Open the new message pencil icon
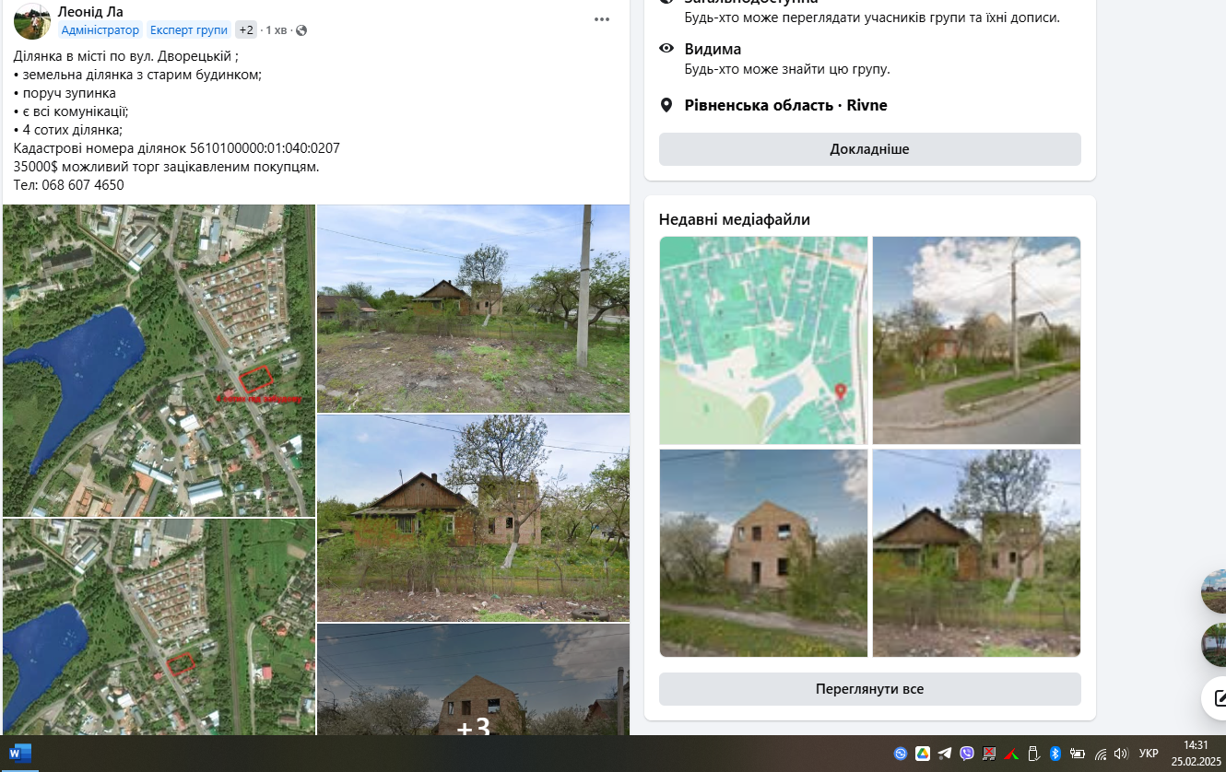Viewport: 1226px width, 772px height. click(x=1219, y=697)
